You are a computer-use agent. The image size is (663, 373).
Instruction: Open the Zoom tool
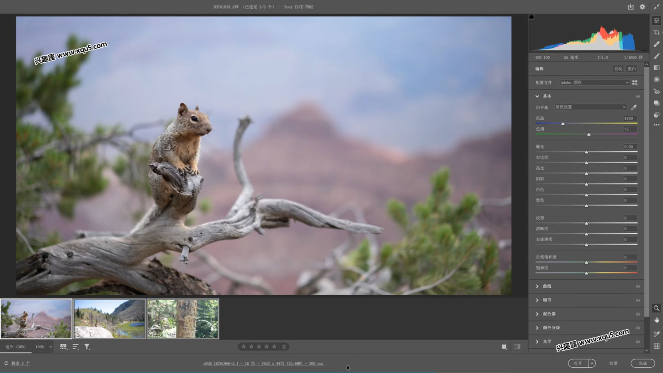pyautogui.click(x=656, y=308)
